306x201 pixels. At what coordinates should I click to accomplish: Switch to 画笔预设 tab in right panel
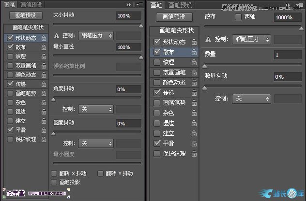click(x=180, y=5)
